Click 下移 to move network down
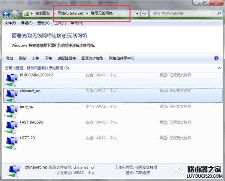 coord(48,58)
